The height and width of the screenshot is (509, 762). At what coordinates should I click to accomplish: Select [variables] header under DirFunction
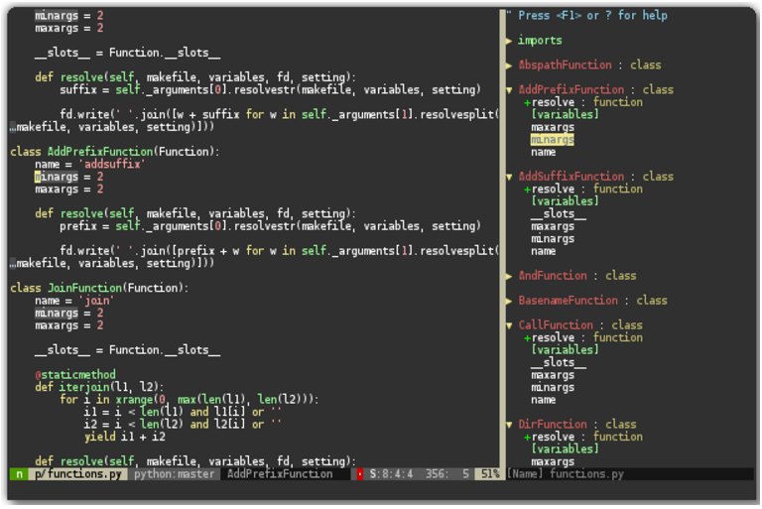coord(565,449)
